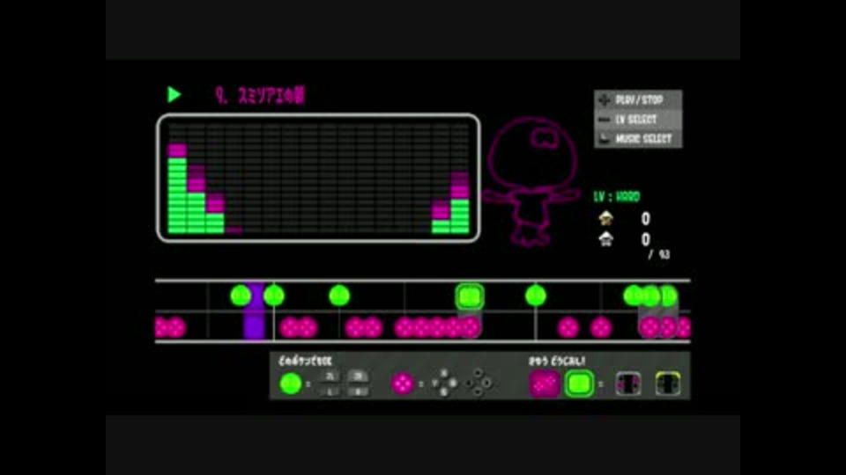Click the green play triangle beside the song title
The width and height of the screenshot is (846, 475).
point(174,95)
